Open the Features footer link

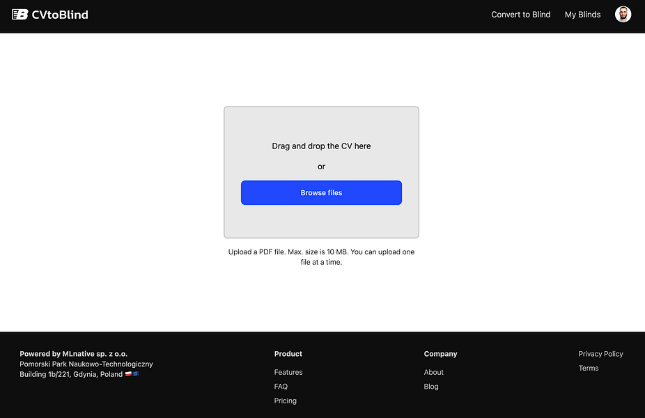[288, 372]
